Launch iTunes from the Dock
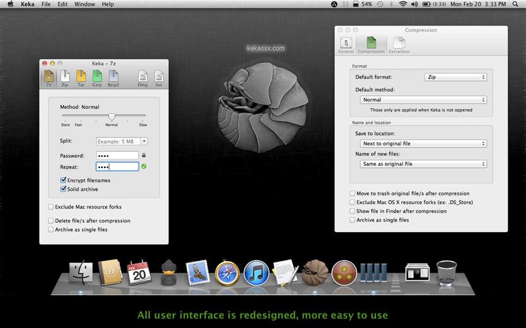Screen dimensions: 526x328 pyautogui.click(x=256, y=274)
